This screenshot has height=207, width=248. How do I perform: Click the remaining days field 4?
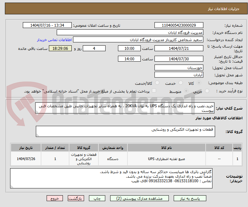94,49
